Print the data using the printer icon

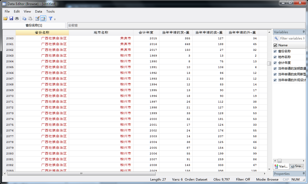click(17, 19)
